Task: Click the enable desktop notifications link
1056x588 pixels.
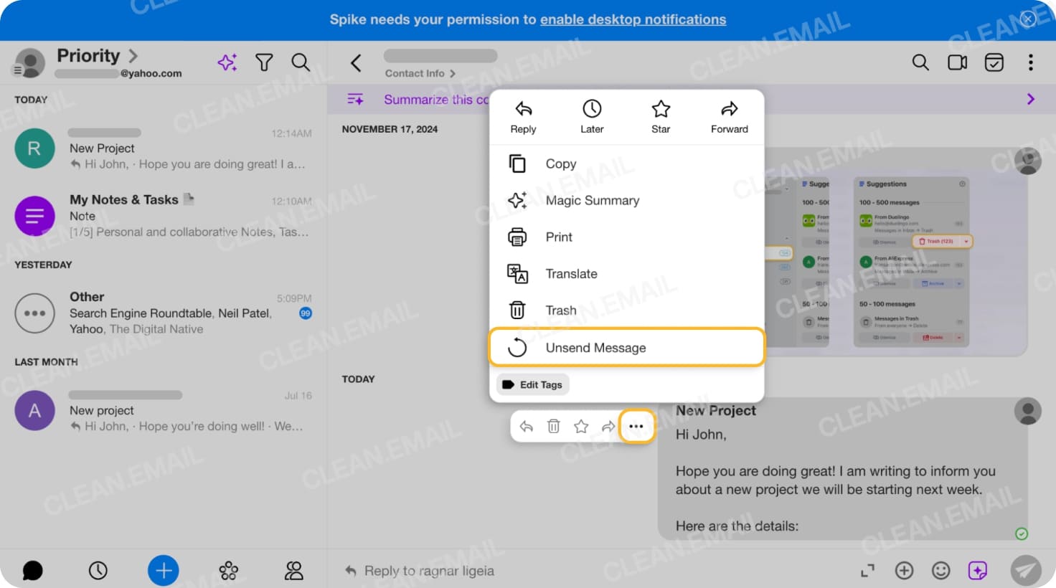Action: (x=633, y=19)
